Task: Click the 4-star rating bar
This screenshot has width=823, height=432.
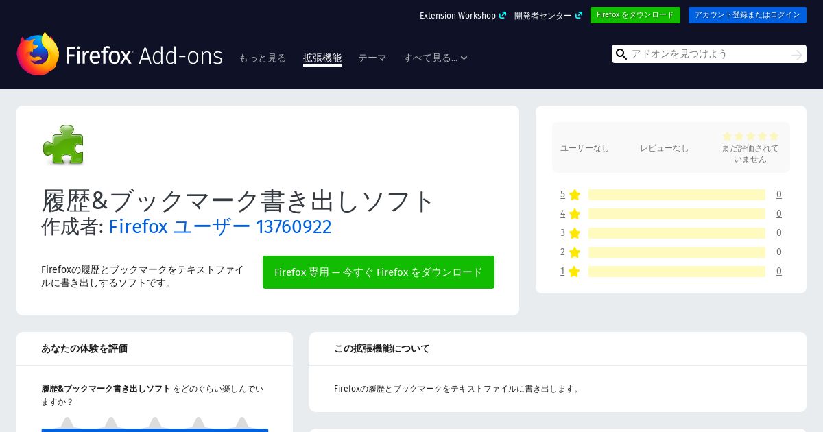Action: click(677, 214)
